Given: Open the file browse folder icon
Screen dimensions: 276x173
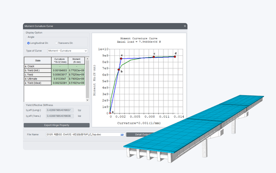Looking at the screenshot, I should (x=122, y=135).
